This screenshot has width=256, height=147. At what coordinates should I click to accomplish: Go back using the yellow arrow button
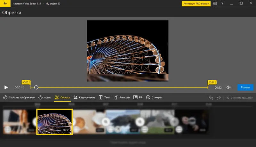(x=5, y=4)
